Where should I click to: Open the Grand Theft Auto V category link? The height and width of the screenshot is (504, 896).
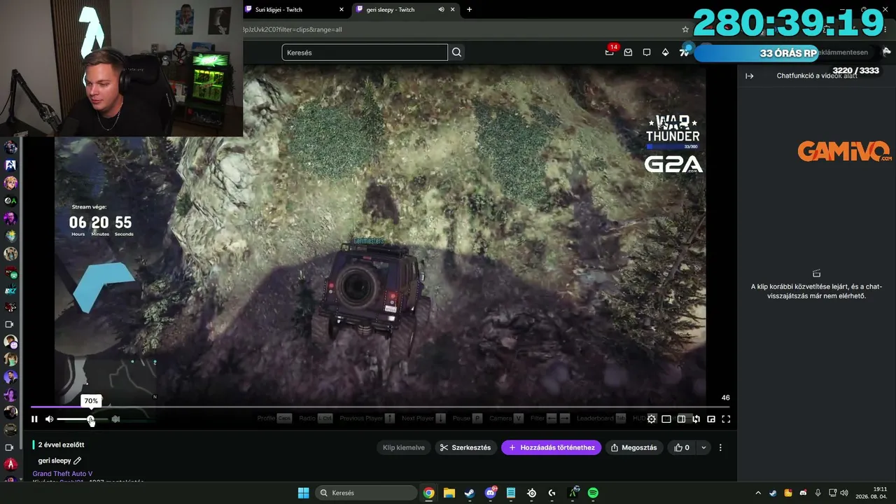coord(62,474)
